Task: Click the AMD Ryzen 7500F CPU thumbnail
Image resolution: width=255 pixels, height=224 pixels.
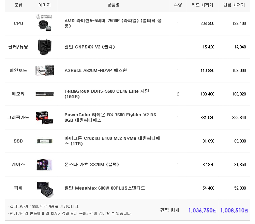Action: click(x=44, y=23)
